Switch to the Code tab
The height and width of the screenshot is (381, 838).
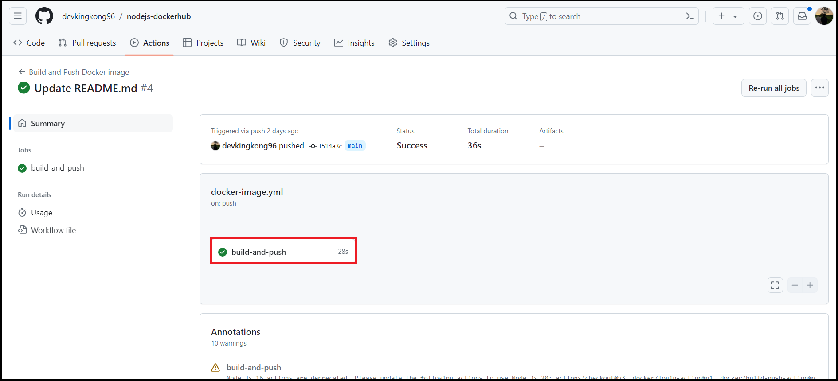pos(29,43)
